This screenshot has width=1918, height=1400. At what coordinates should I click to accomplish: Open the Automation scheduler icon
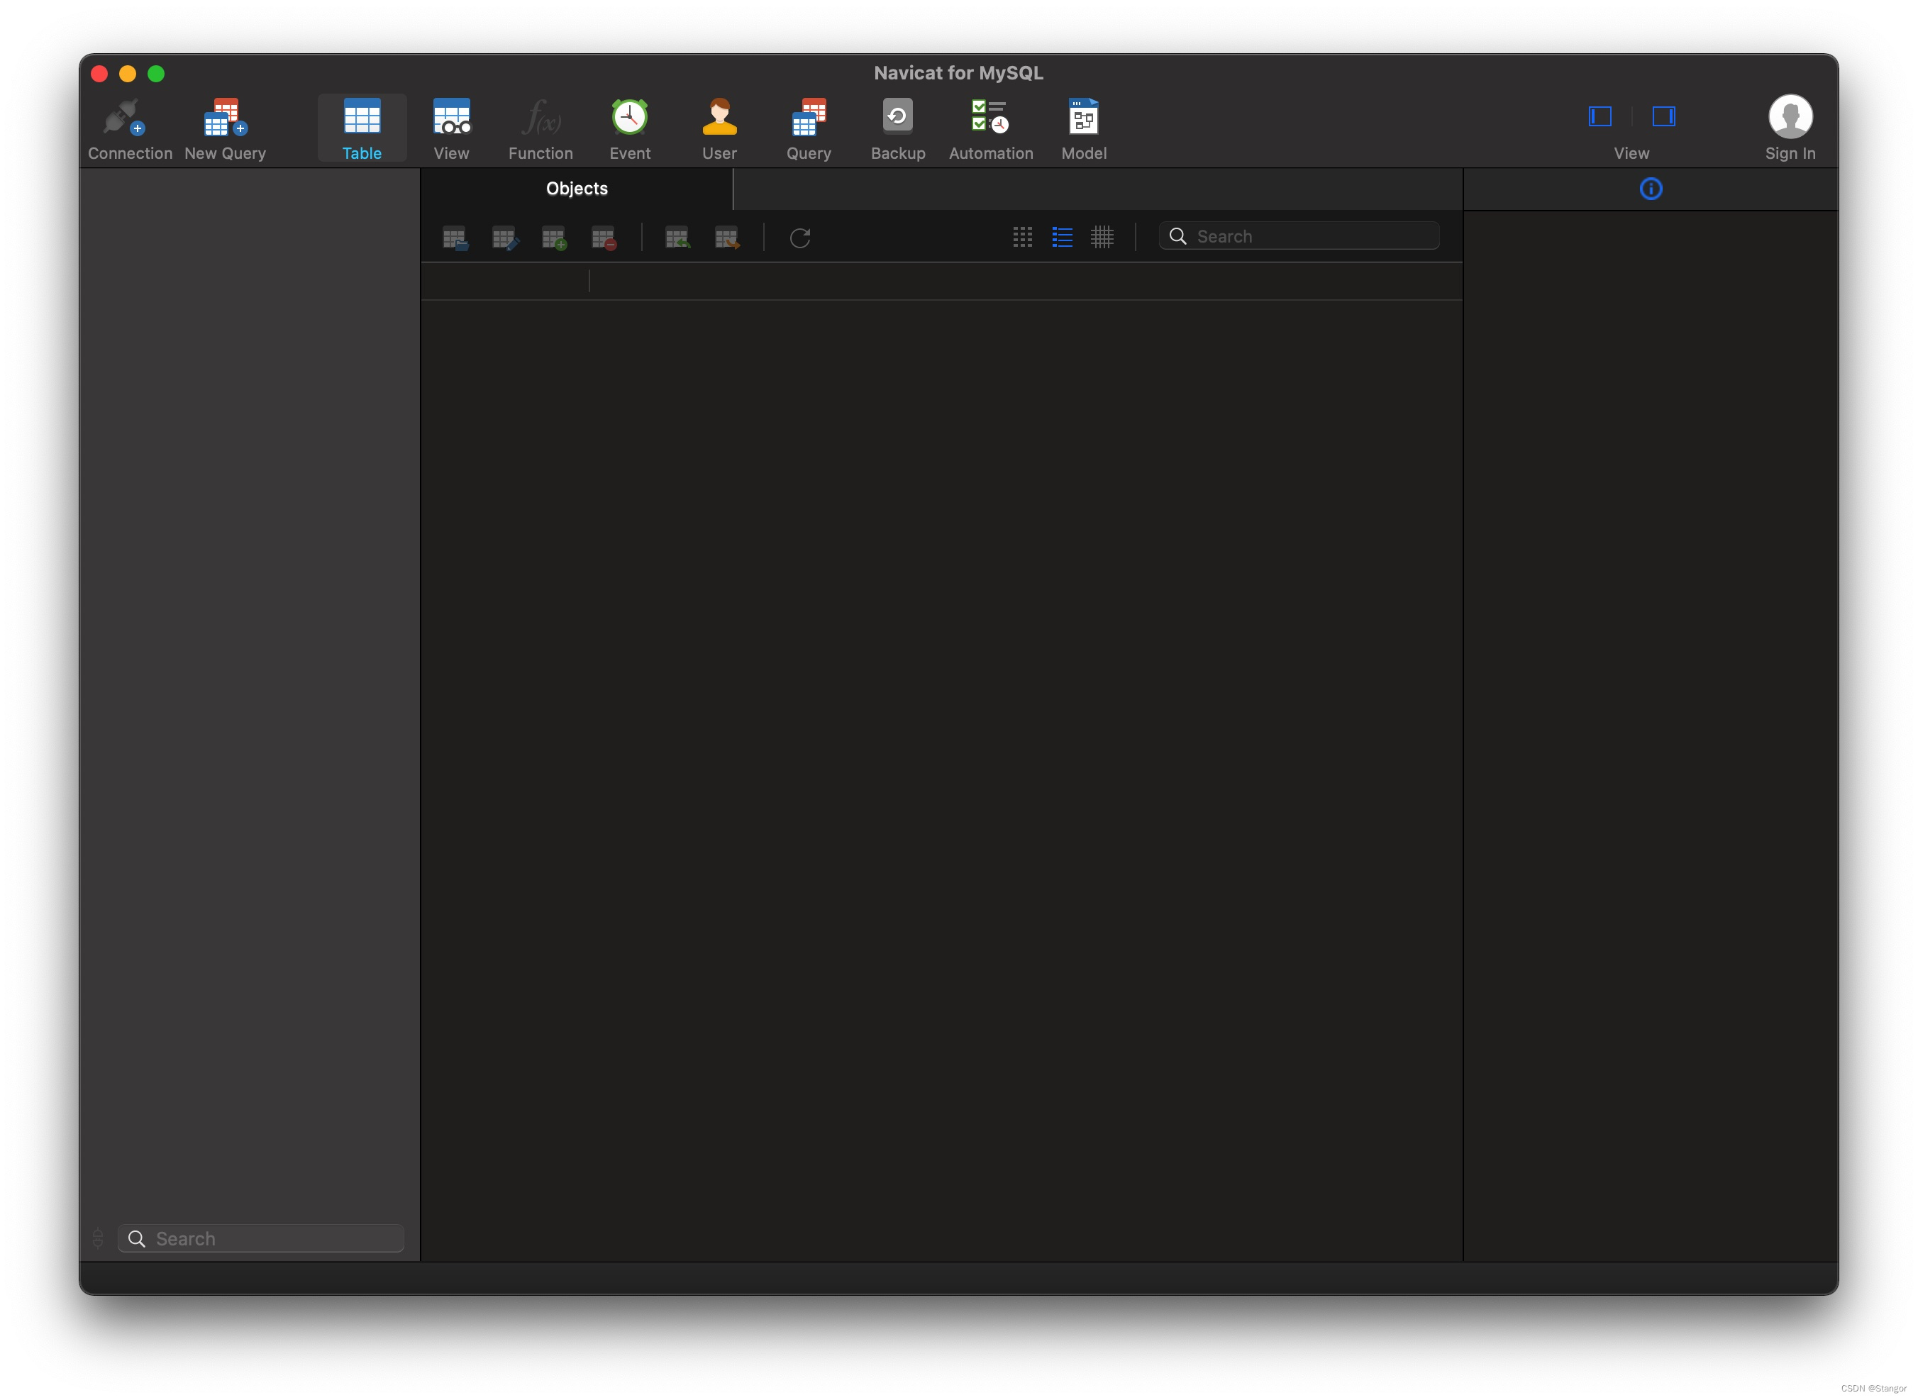(990, 118)
